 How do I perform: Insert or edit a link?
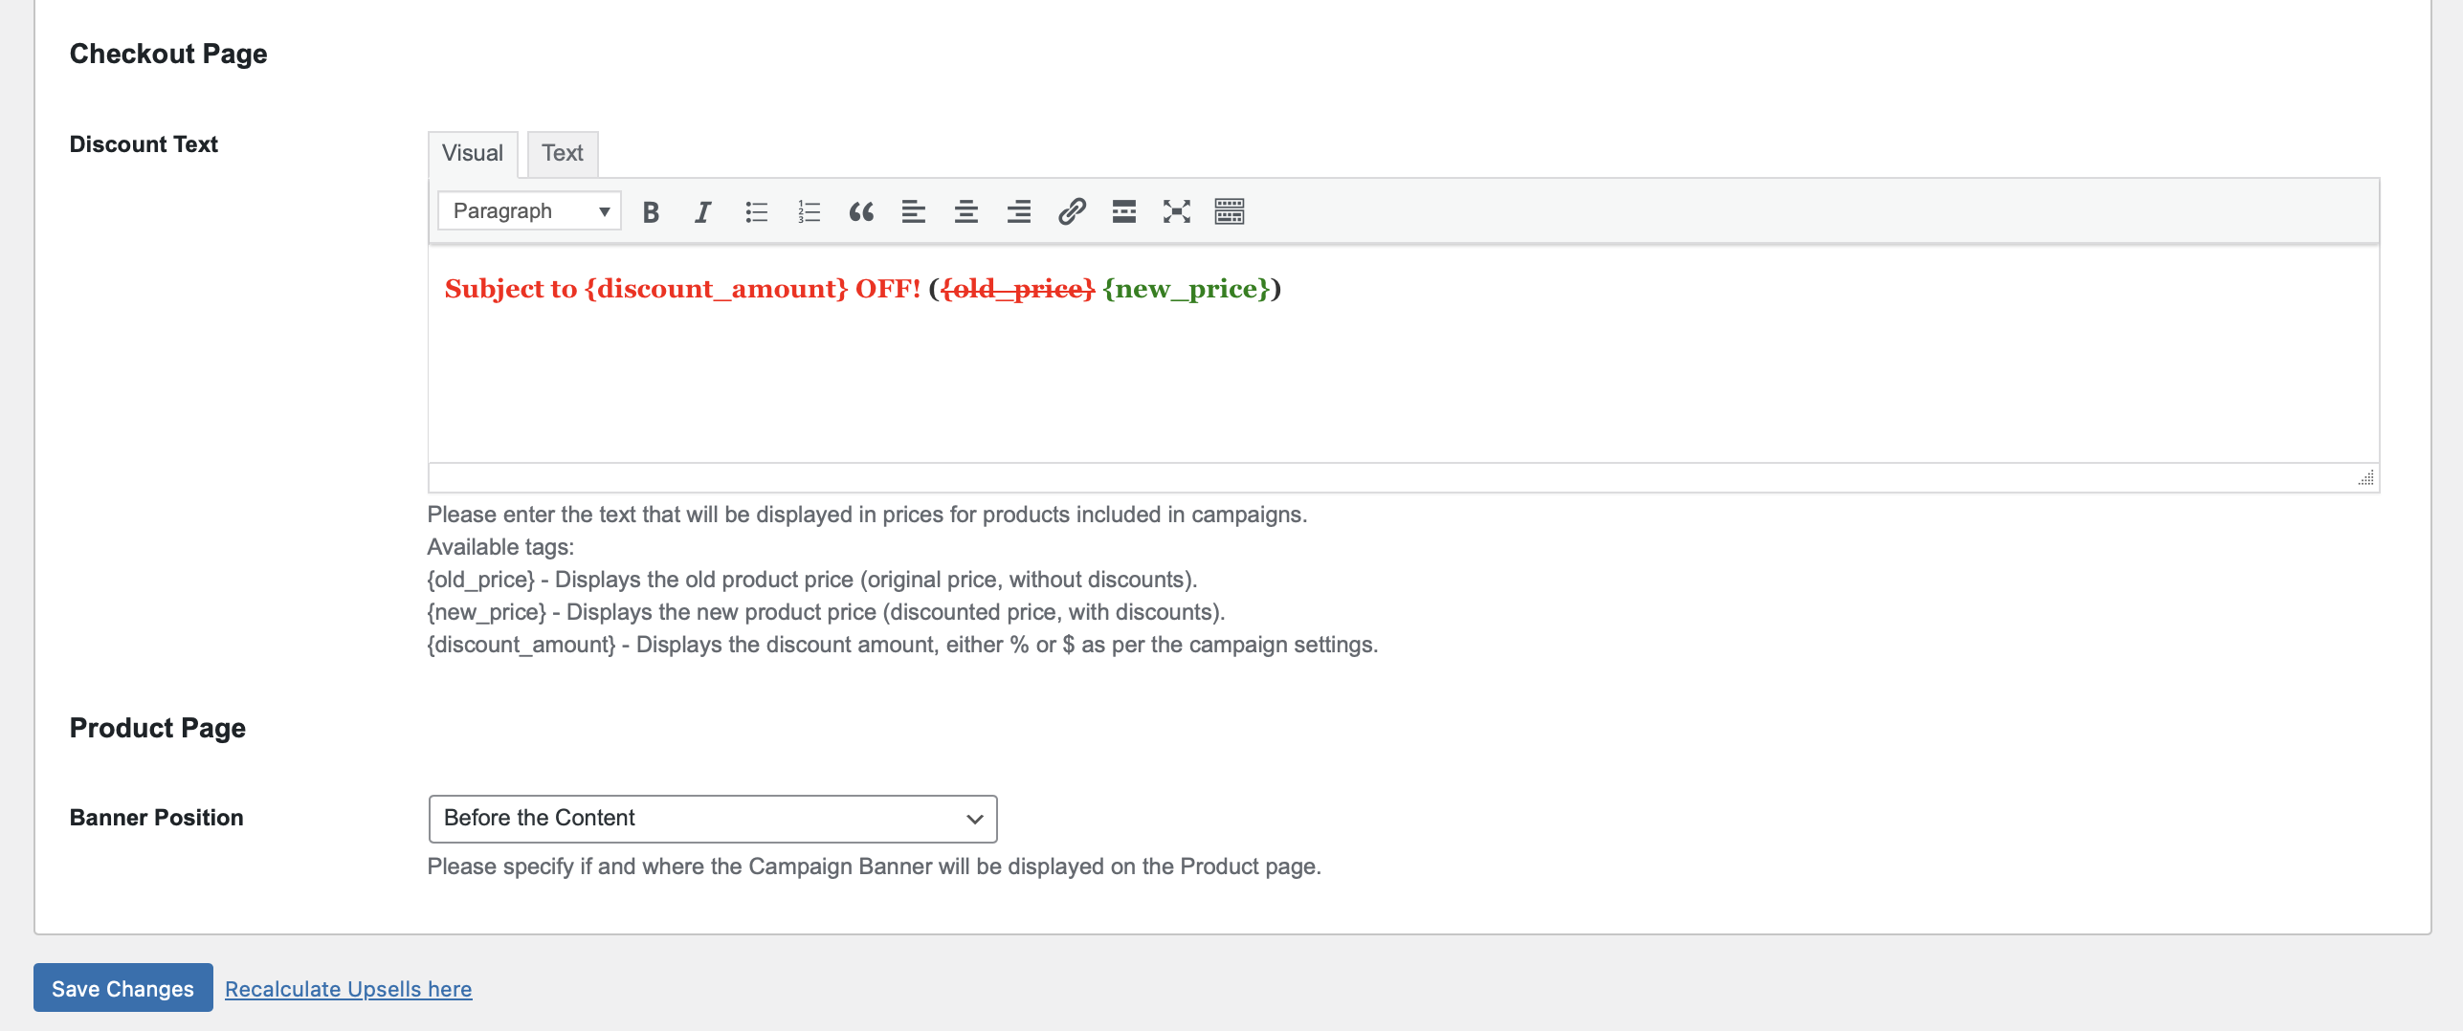coord(1072,211)
